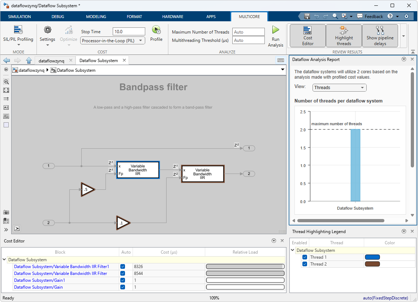
Task: Run Analysis with the green arrow
Action: coord(276,36)
